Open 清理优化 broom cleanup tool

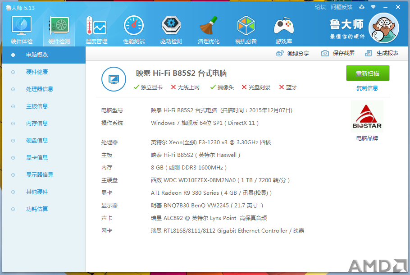[x=209, y=30]
